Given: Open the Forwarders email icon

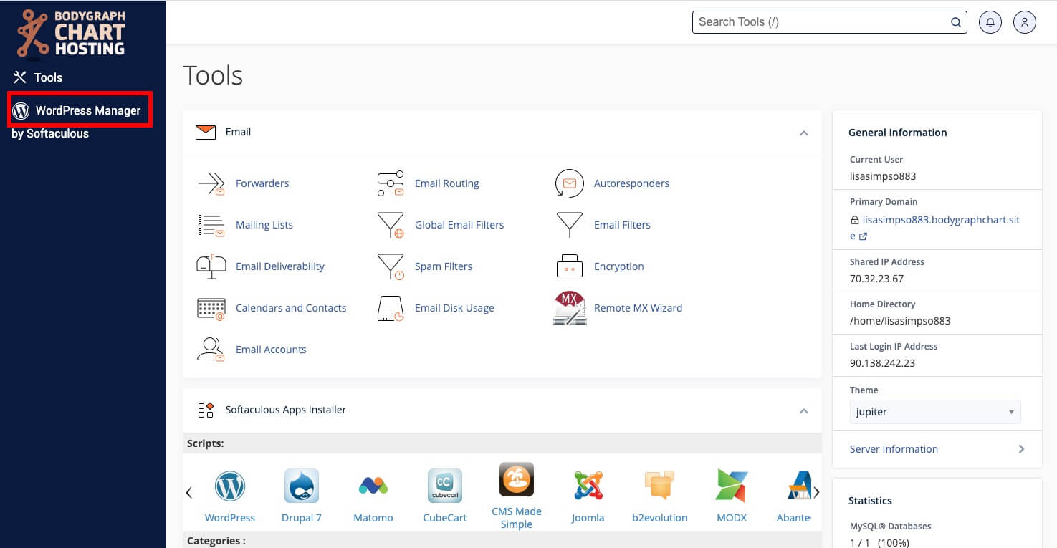Looking at the screenshot, I should (211, 183).
